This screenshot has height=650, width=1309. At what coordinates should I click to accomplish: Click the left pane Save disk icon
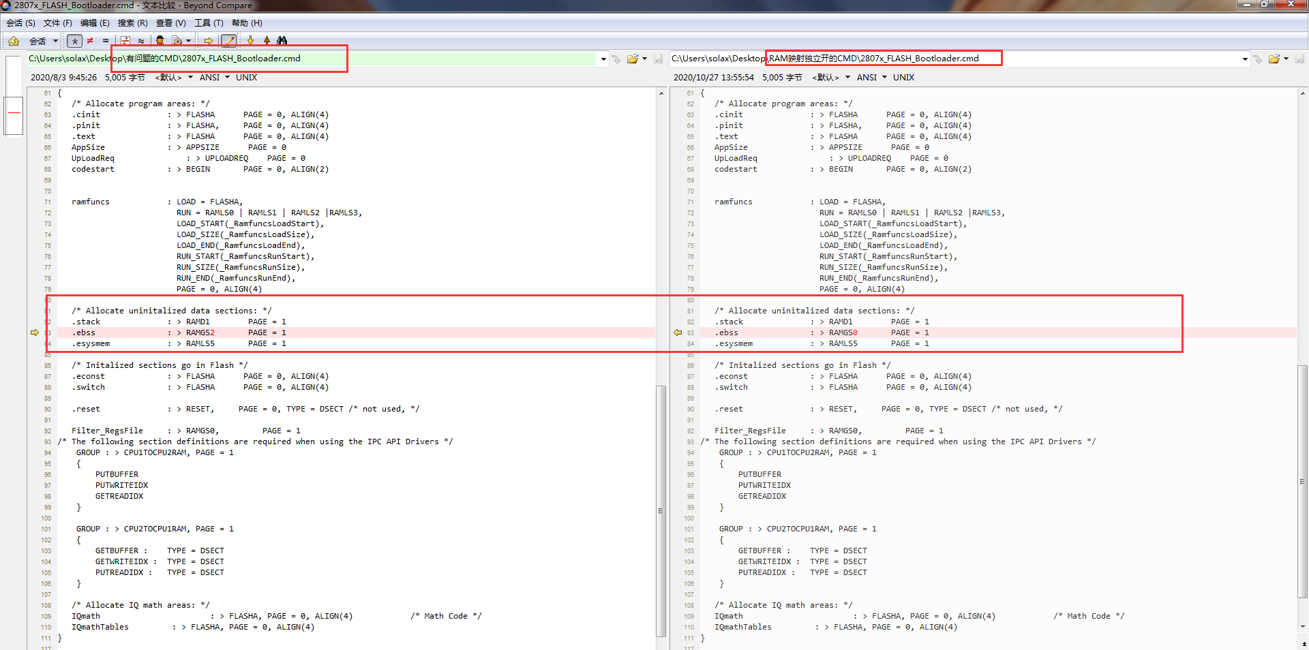[658, 59]
